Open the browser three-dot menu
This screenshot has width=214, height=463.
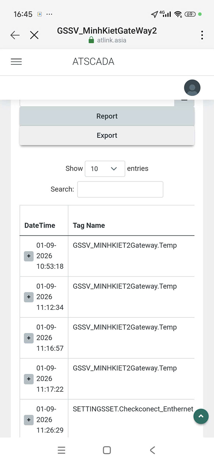point(202,35)
